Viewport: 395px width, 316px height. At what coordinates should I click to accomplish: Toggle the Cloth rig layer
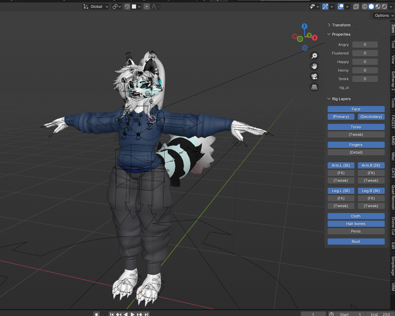pos(356,216)
